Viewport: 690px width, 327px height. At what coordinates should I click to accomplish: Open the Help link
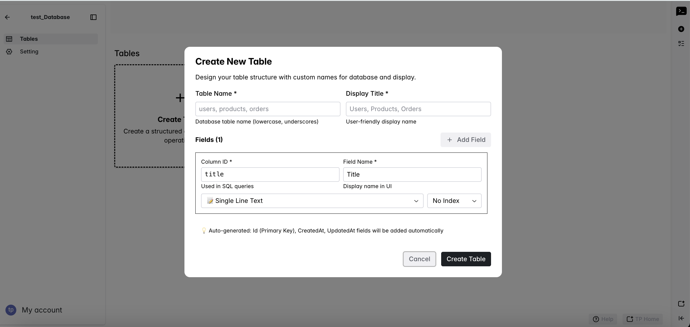click(603, 319)
